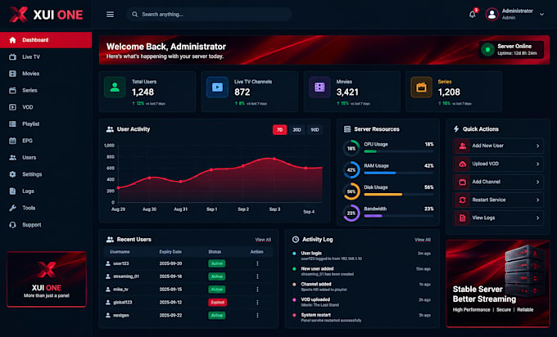The width and height of the screenshot is (557, 337).
Task: Click the EPG calendar icon
Action: point(12,141)
